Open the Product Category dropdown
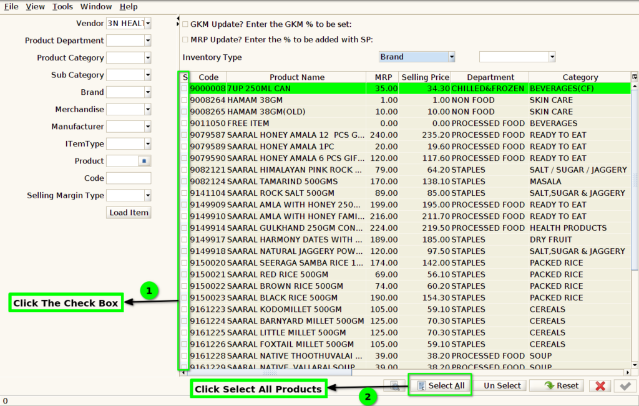Viewport: 639px width, 406px height. coord(147,57)
